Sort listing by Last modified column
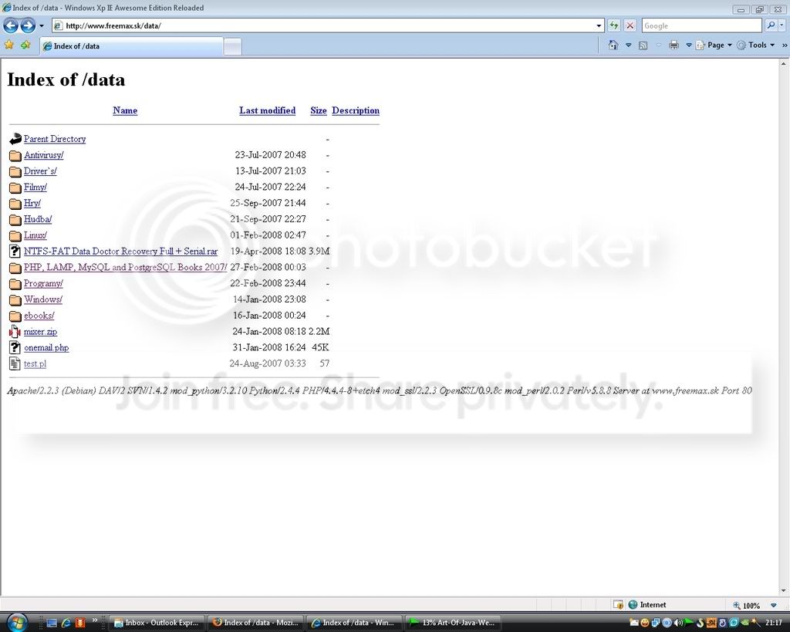Viewport: 790px width, 632px height. 267,110
